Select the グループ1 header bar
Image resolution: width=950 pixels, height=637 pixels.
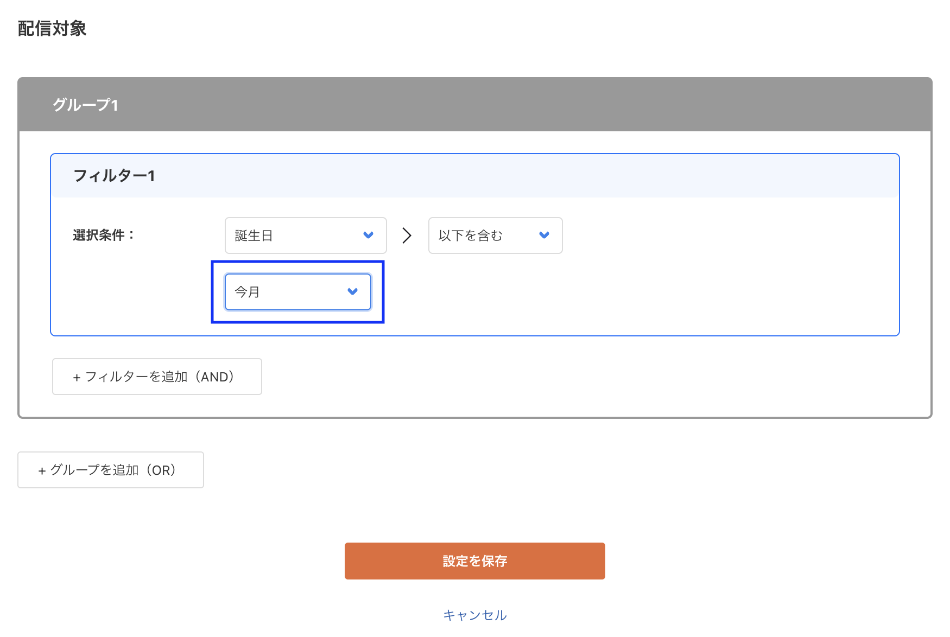click(474, 105)
